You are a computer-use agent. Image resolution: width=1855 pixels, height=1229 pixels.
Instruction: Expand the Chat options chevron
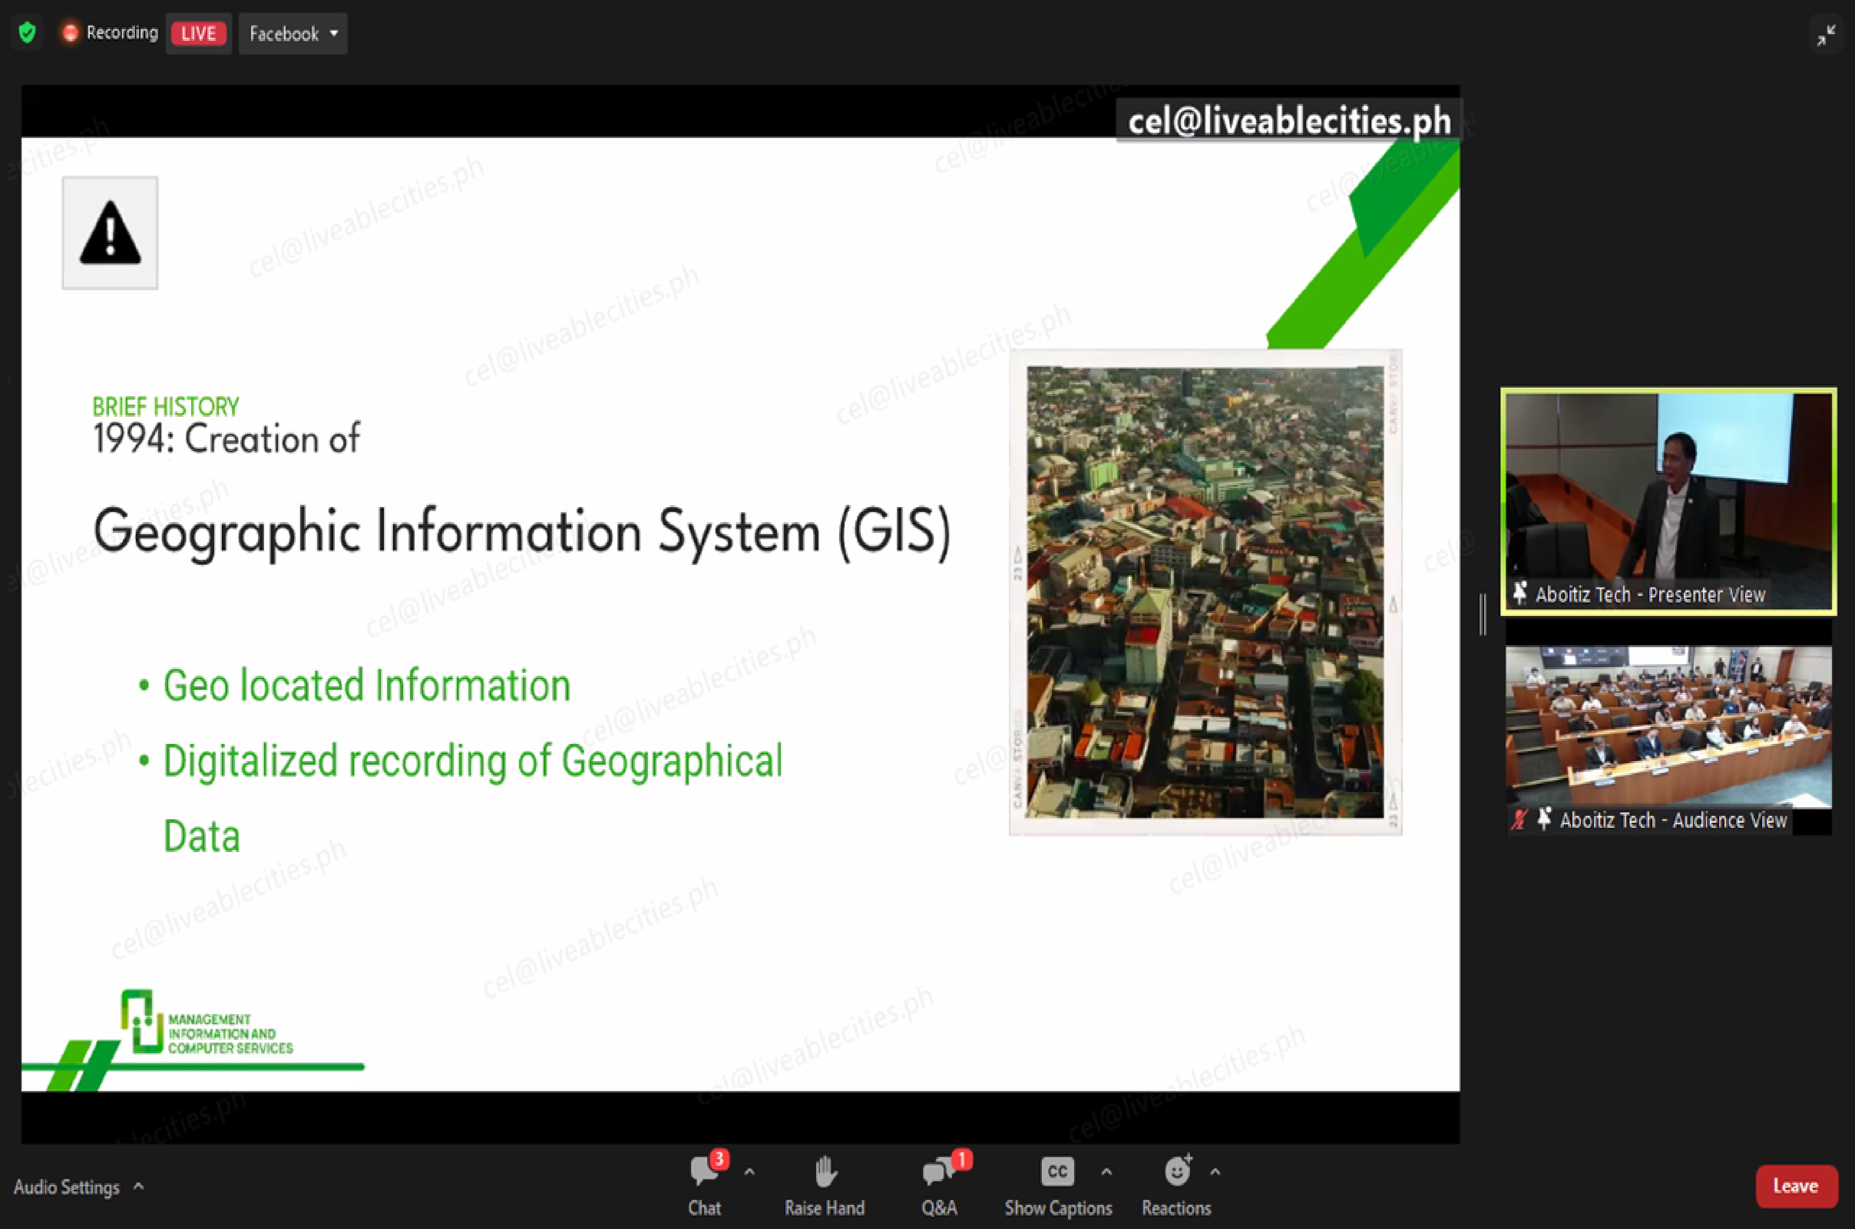[x=749, y=1173]
